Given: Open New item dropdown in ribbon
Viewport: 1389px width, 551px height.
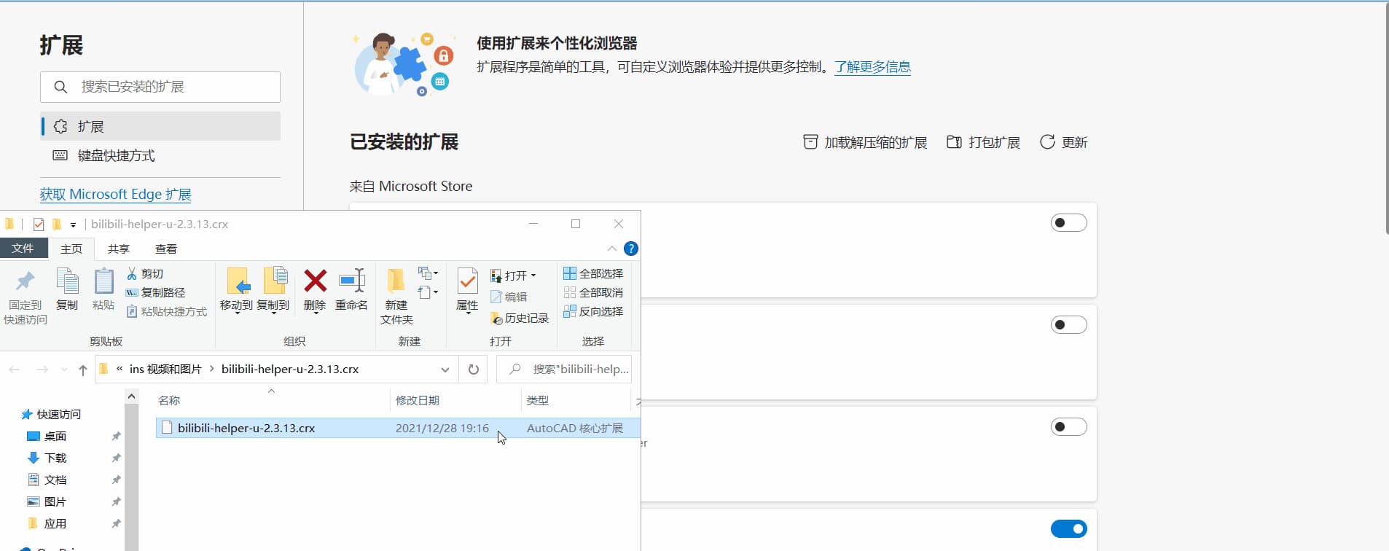Looking at the screenshot, I should tap(428, 273).
